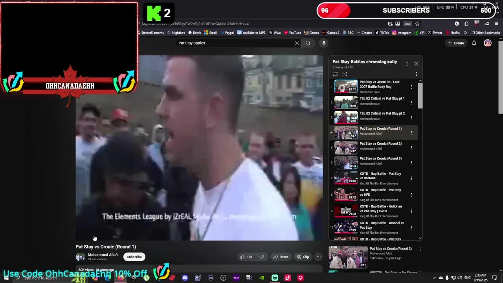The image size is (503, 283).
Task: Open the Windows notification center icon
Action: (495, 278)
